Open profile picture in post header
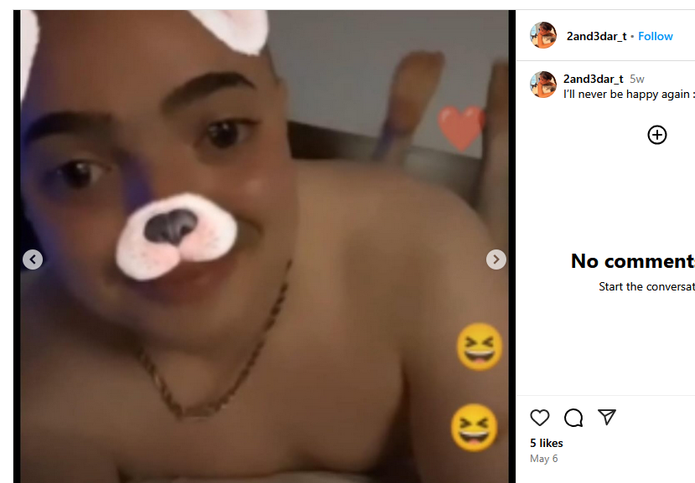The height and width of the screenshot is (483, 695). [543, 35]
